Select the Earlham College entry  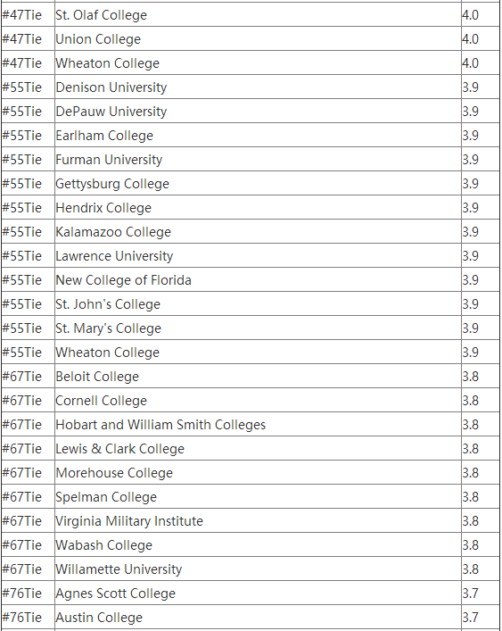click(258, 136)
